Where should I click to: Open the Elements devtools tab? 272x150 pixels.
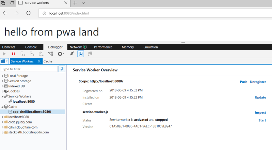click(9, 47)
